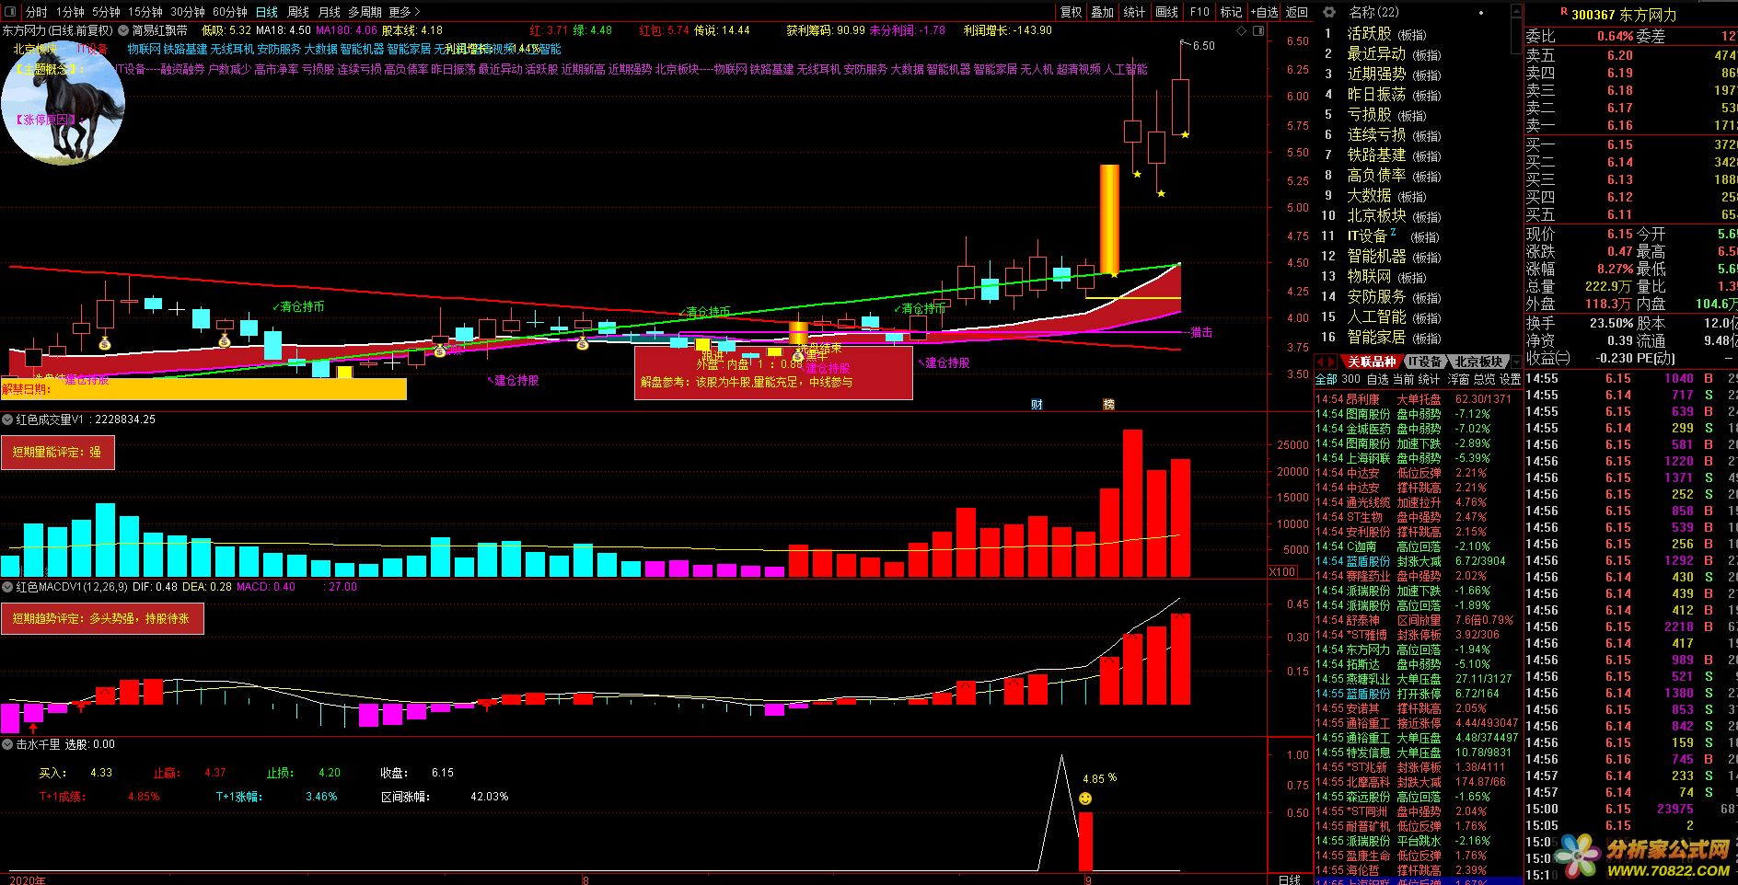Select the 30分钟 period

tap(187, 12)
